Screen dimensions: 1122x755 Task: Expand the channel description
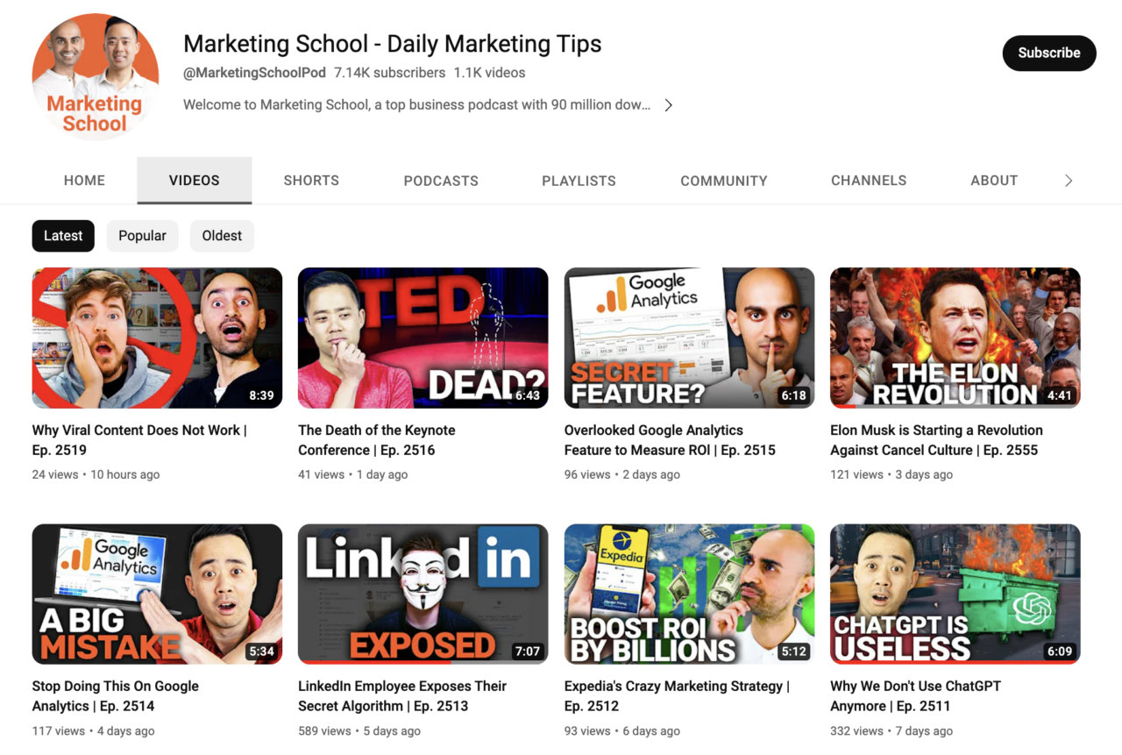668,104
